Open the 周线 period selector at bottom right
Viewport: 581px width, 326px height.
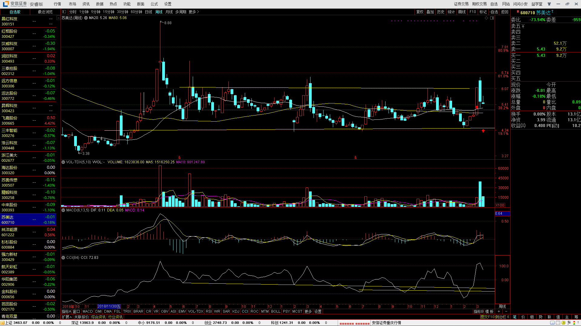tap(502, 306)
